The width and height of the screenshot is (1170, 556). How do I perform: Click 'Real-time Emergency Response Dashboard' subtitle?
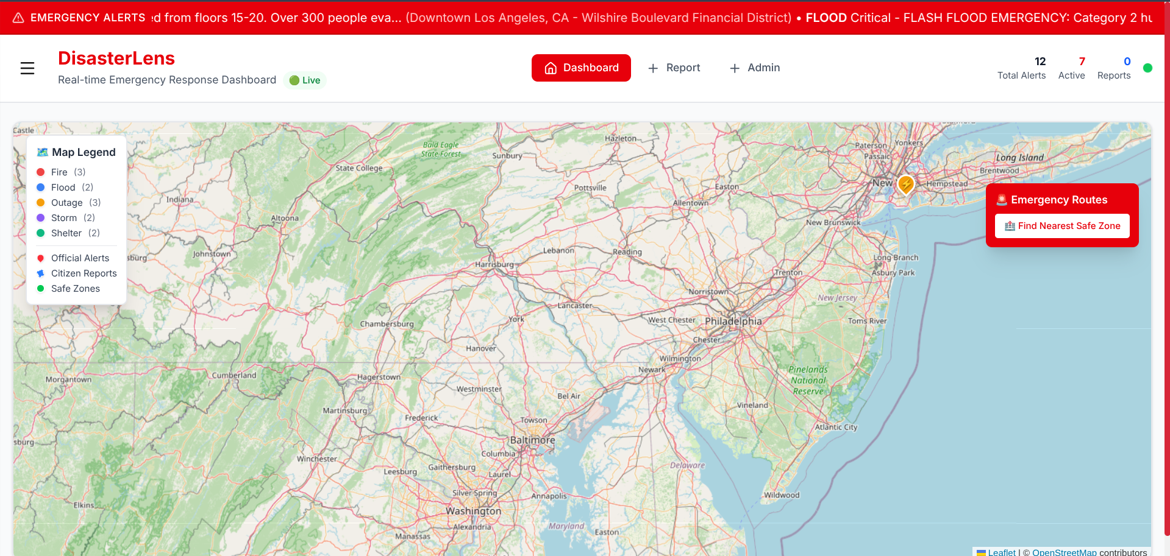(x=167, y=80)
